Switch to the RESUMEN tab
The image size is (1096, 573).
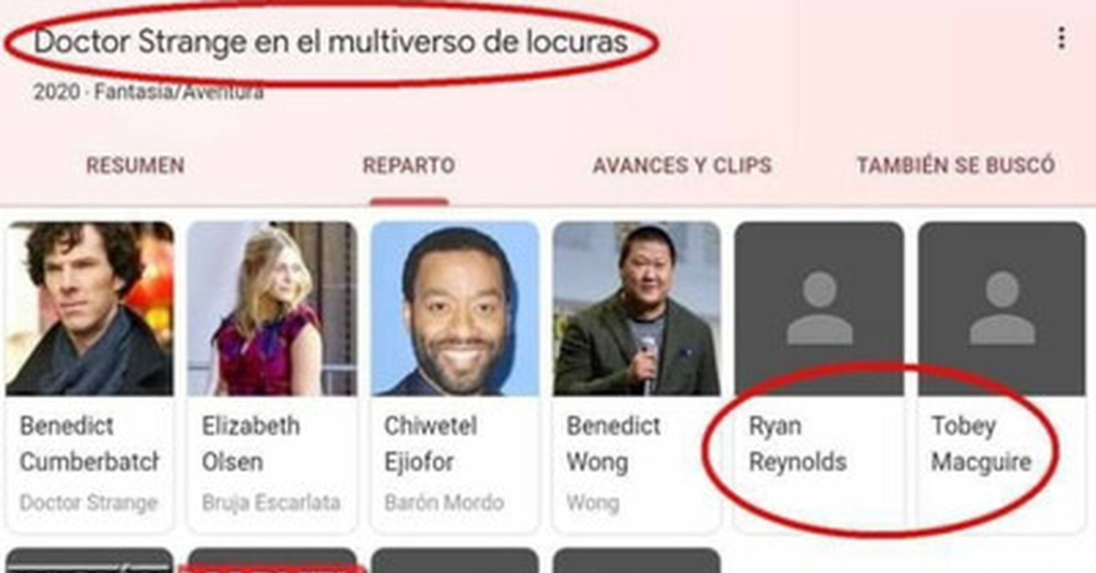(135, 165)
